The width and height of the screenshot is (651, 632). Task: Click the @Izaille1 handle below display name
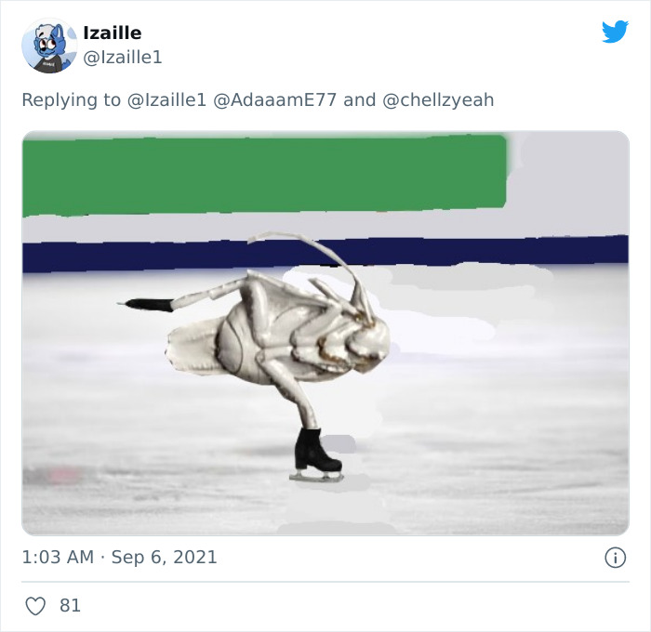122,58
